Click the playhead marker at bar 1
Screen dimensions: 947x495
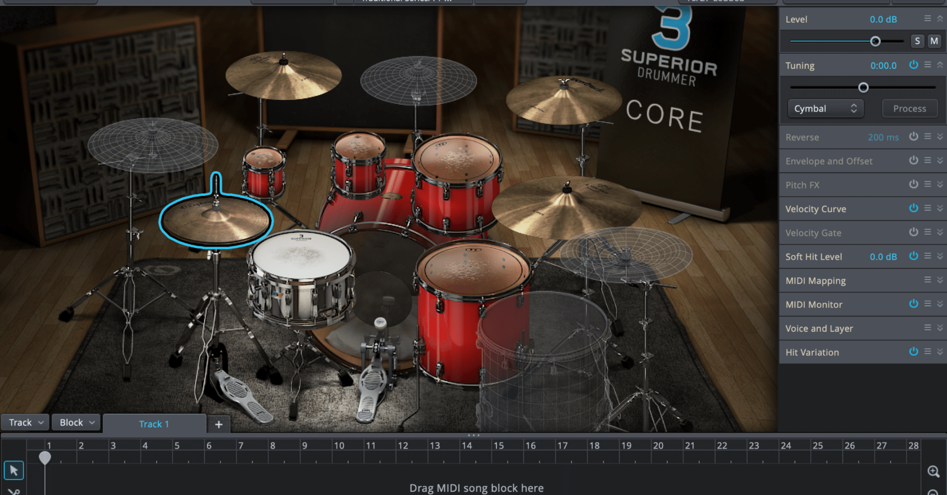tap(44, 458)
